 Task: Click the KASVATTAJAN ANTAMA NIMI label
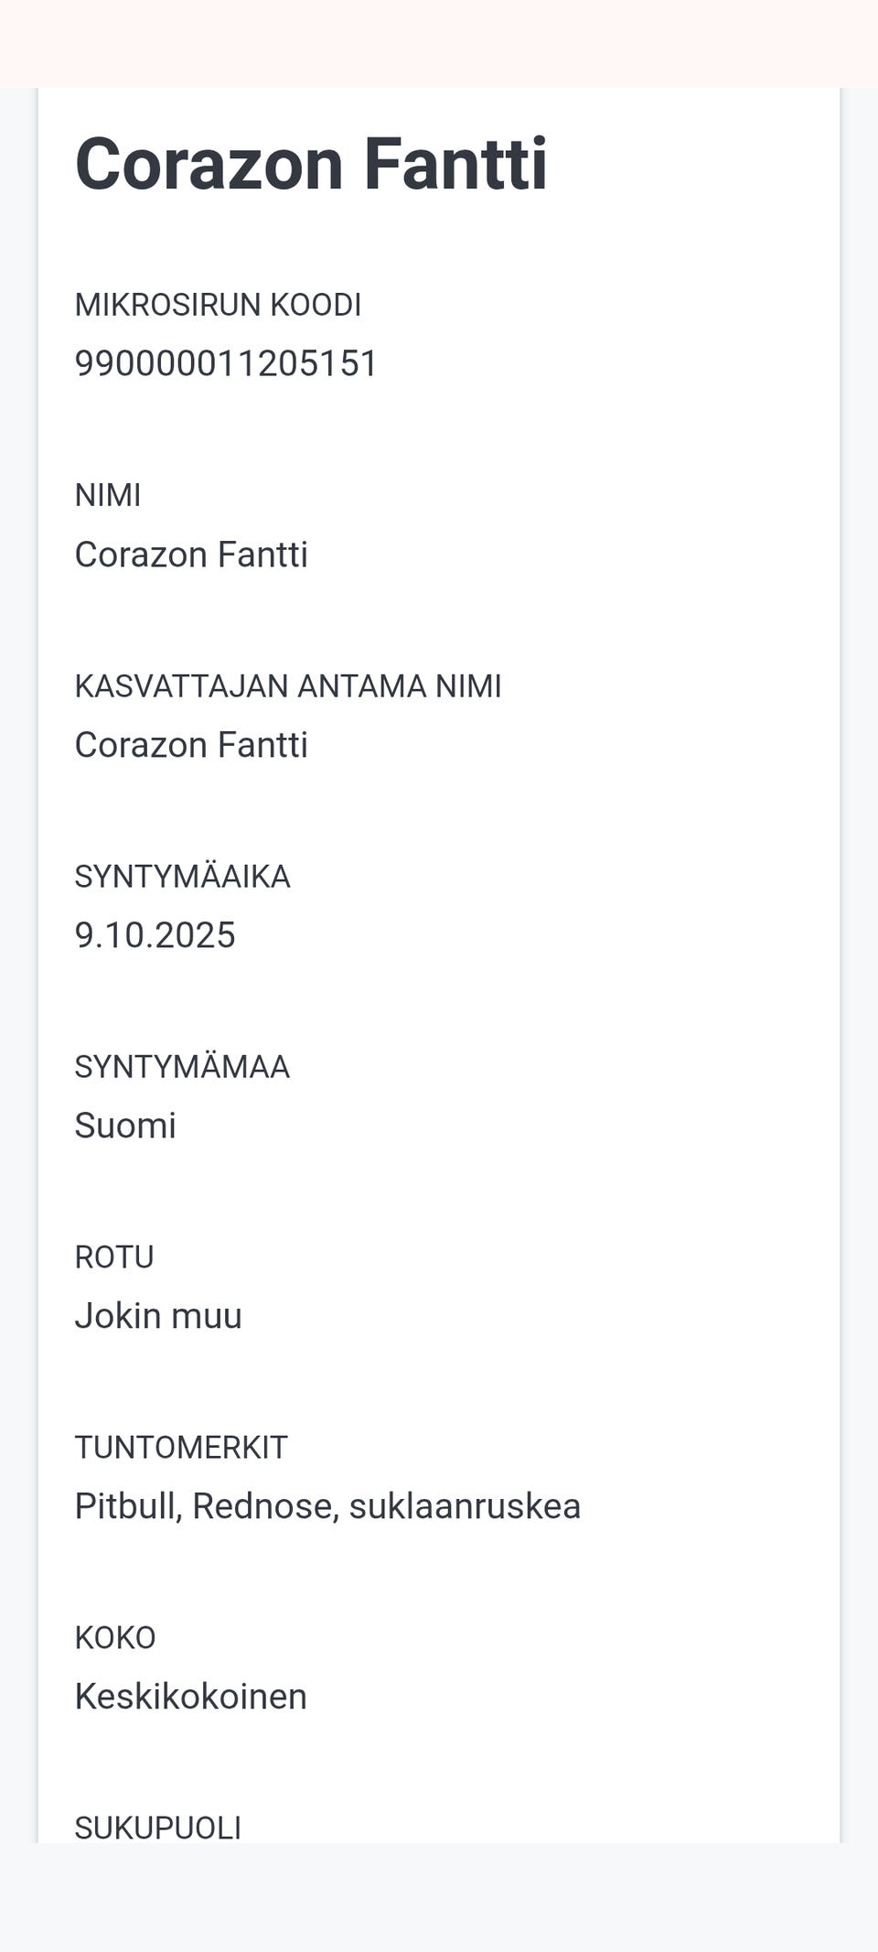pyautogui.click(x=288, y=685)
